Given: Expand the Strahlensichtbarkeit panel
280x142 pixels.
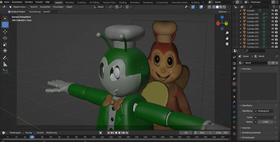Looking at the screenshot, I should click(251, 133).
